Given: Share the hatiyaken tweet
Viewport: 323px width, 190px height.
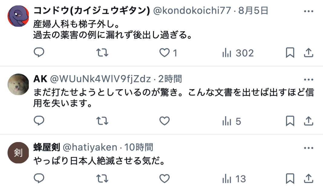Looking at the screenshot, I should coord(308,179).
